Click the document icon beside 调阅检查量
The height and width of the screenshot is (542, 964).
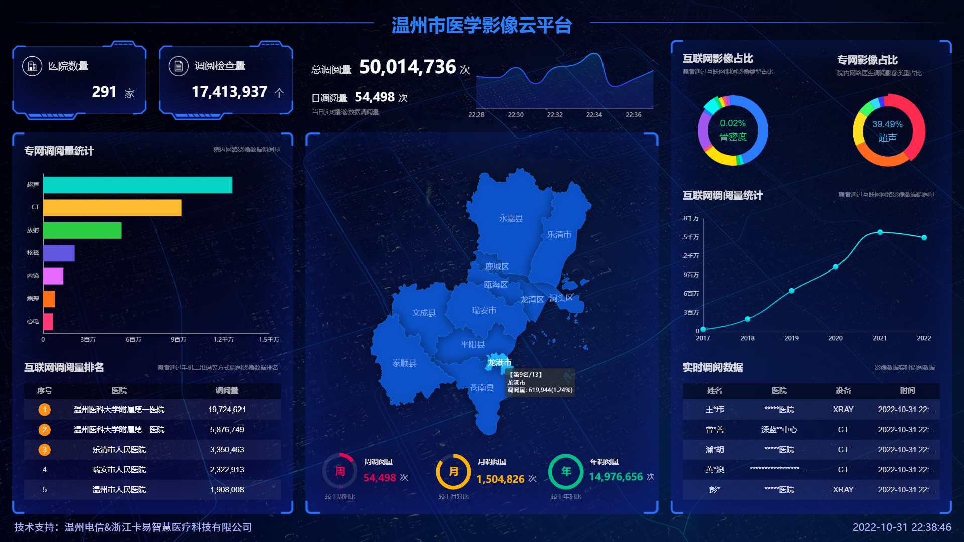(178, 66)
